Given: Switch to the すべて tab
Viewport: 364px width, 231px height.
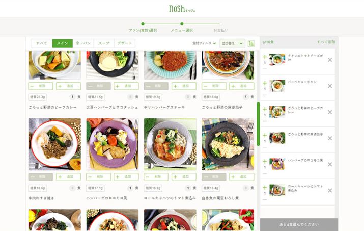Looking at the screenshot, I should pyautogui.click(x=42, y=43).
